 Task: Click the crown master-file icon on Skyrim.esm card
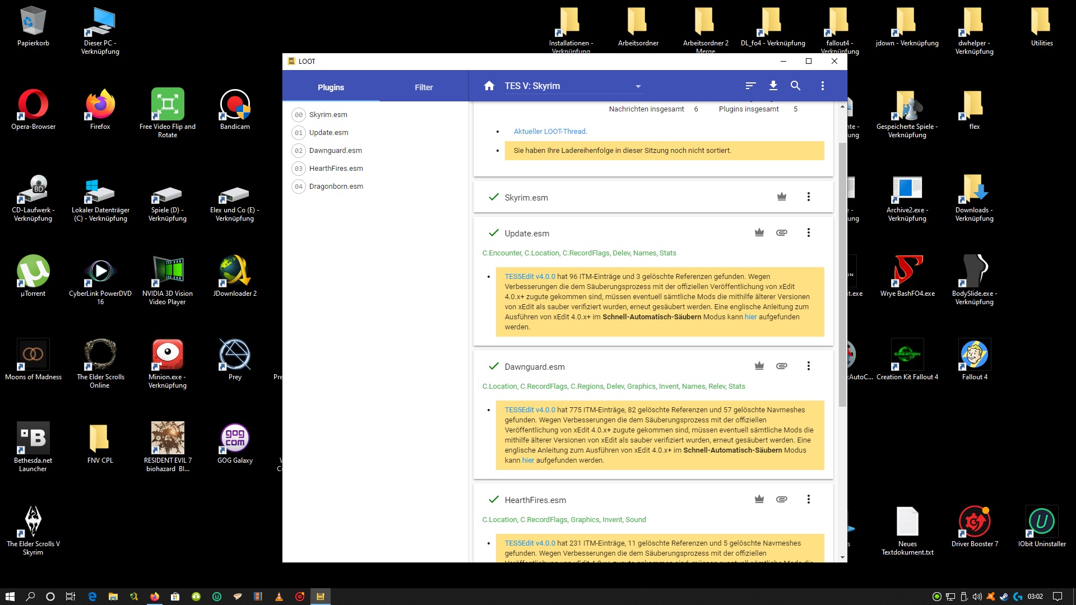781,197
